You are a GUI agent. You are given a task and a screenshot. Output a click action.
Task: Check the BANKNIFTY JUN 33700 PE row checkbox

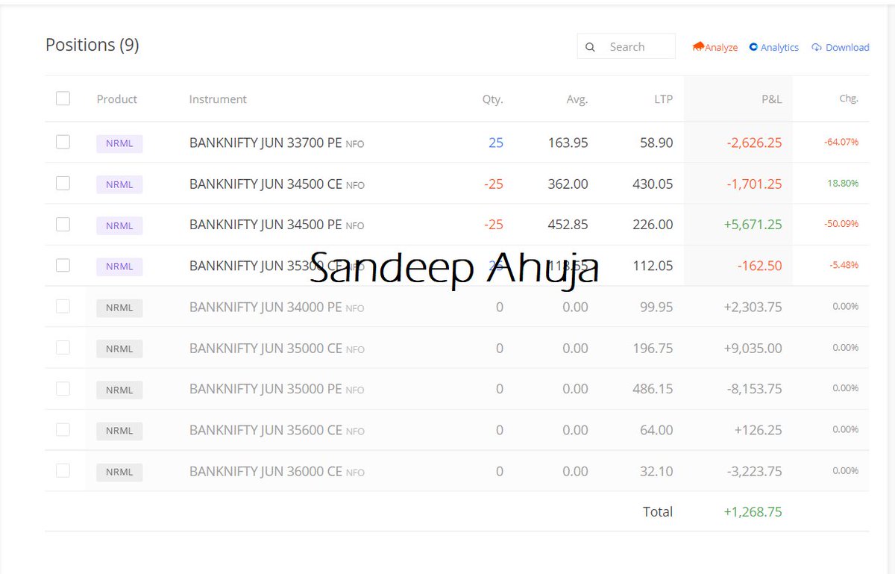coord(63,142)
